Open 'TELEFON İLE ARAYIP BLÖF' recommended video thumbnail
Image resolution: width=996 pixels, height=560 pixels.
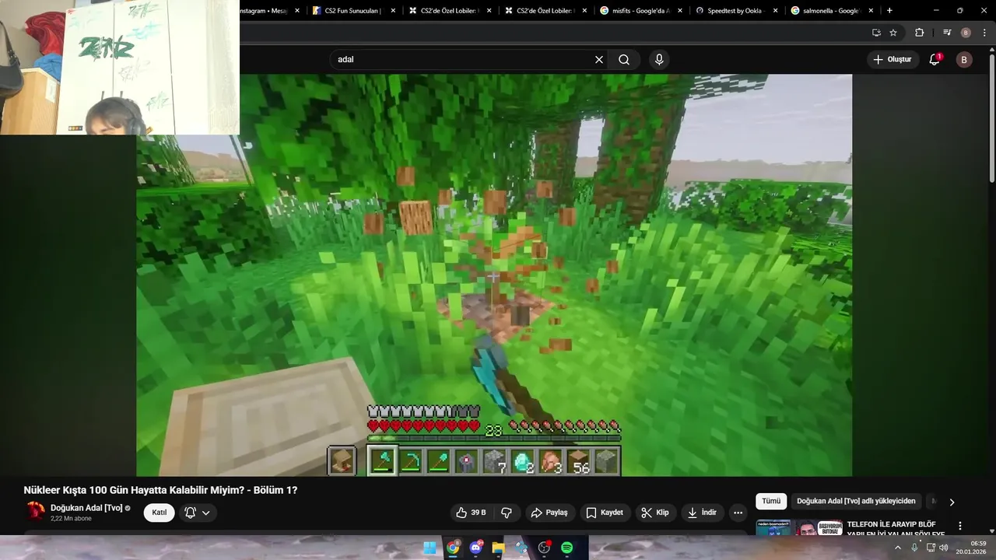[799, 528]
